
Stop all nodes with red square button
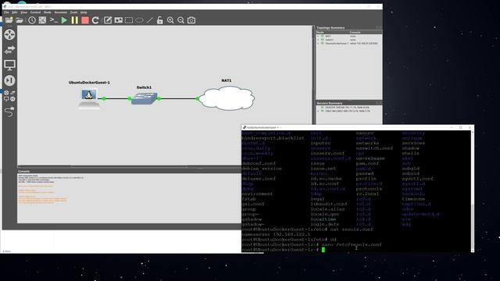[x=85, y=20]
